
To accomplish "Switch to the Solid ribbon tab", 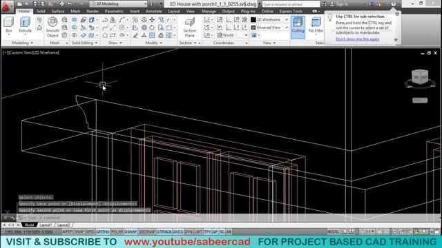I will [x=41, y=11].
